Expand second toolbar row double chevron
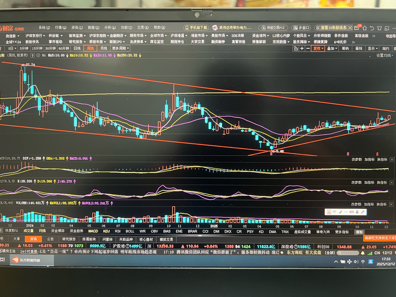The width and height of the screenshot is (396, 297). pos(353,42)
